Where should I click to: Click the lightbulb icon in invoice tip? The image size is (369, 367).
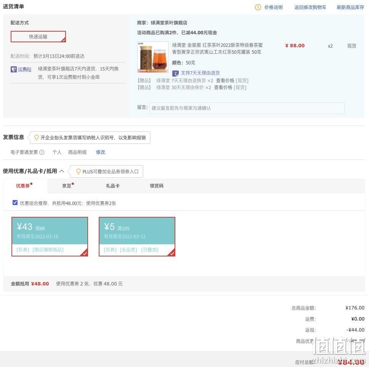coord(37,138)
